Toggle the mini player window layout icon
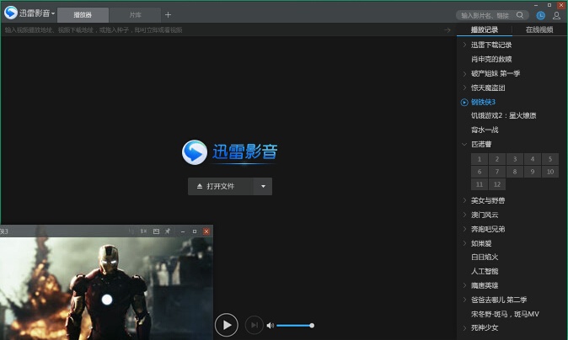This screenshot has height=340, width=568. click(x=156, y=231)
